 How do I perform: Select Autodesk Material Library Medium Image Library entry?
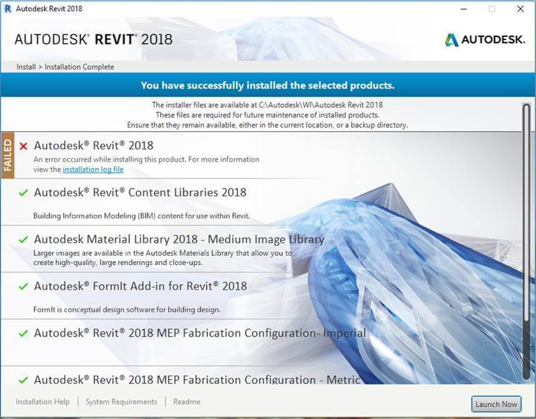(x=179, y=239)
